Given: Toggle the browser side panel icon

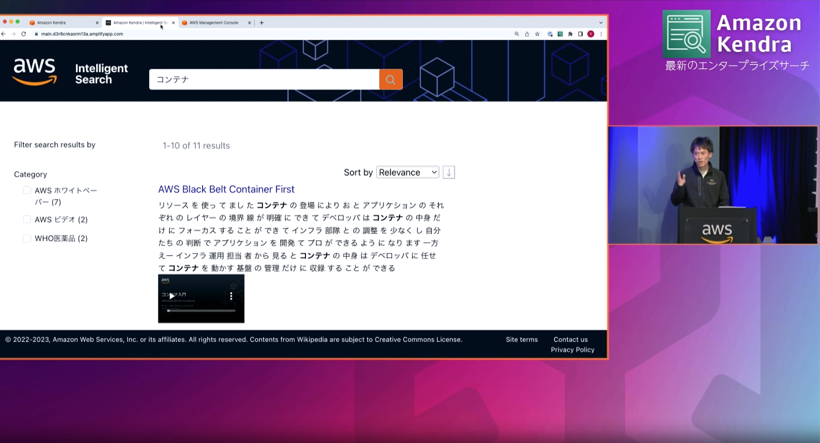Looking at the screenshot, I should pyautogui.click(x=580, y=34).
